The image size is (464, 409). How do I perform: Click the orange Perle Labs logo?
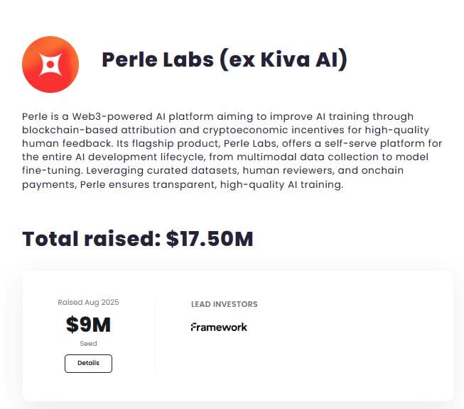click(50, 65)
